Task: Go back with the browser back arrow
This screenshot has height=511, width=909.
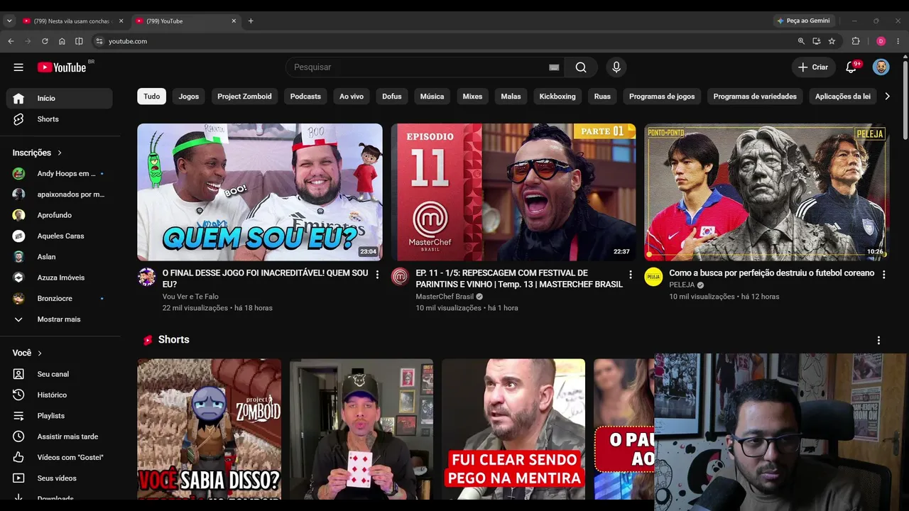Action: pos(11,41)
